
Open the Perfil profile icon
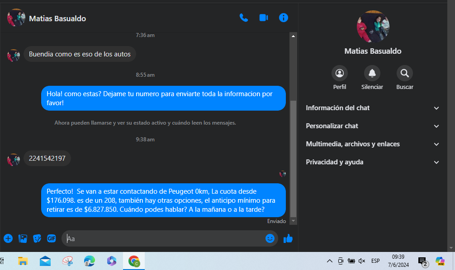coord(340,73)
